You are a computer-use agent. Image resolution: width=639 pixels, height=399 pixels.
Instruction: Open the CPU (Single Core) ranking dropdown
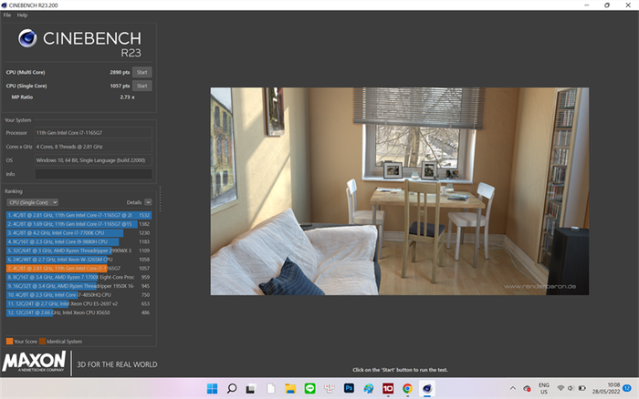(x=32, y=202)
